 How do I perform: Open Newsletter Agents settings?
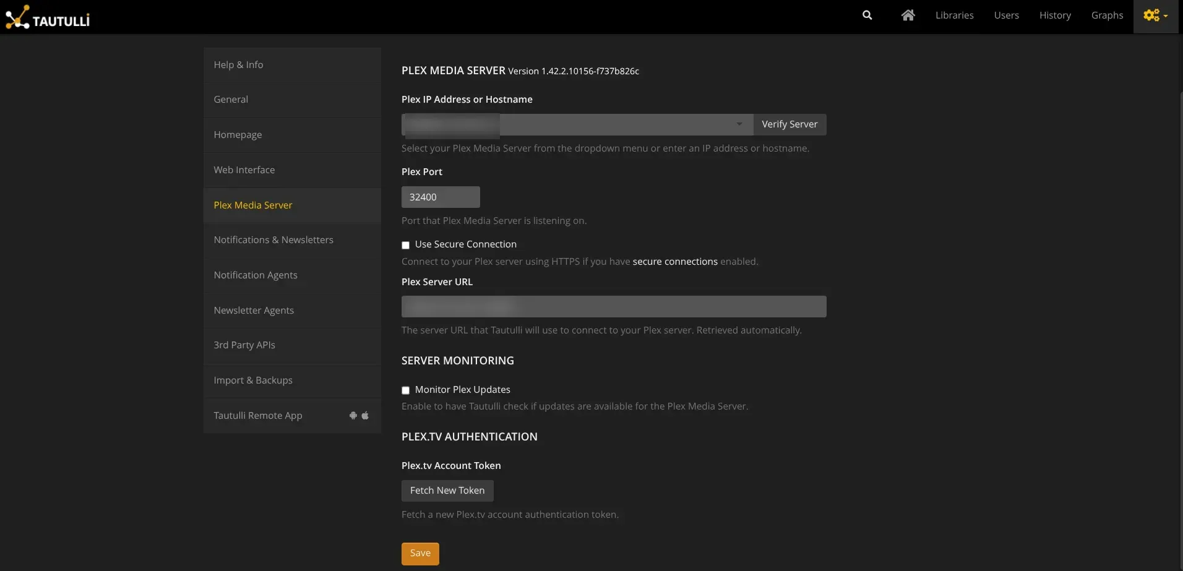click(292, 311)
